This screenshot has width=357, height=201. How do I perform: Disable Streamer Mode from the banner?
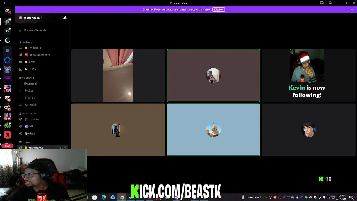point(218,9)
